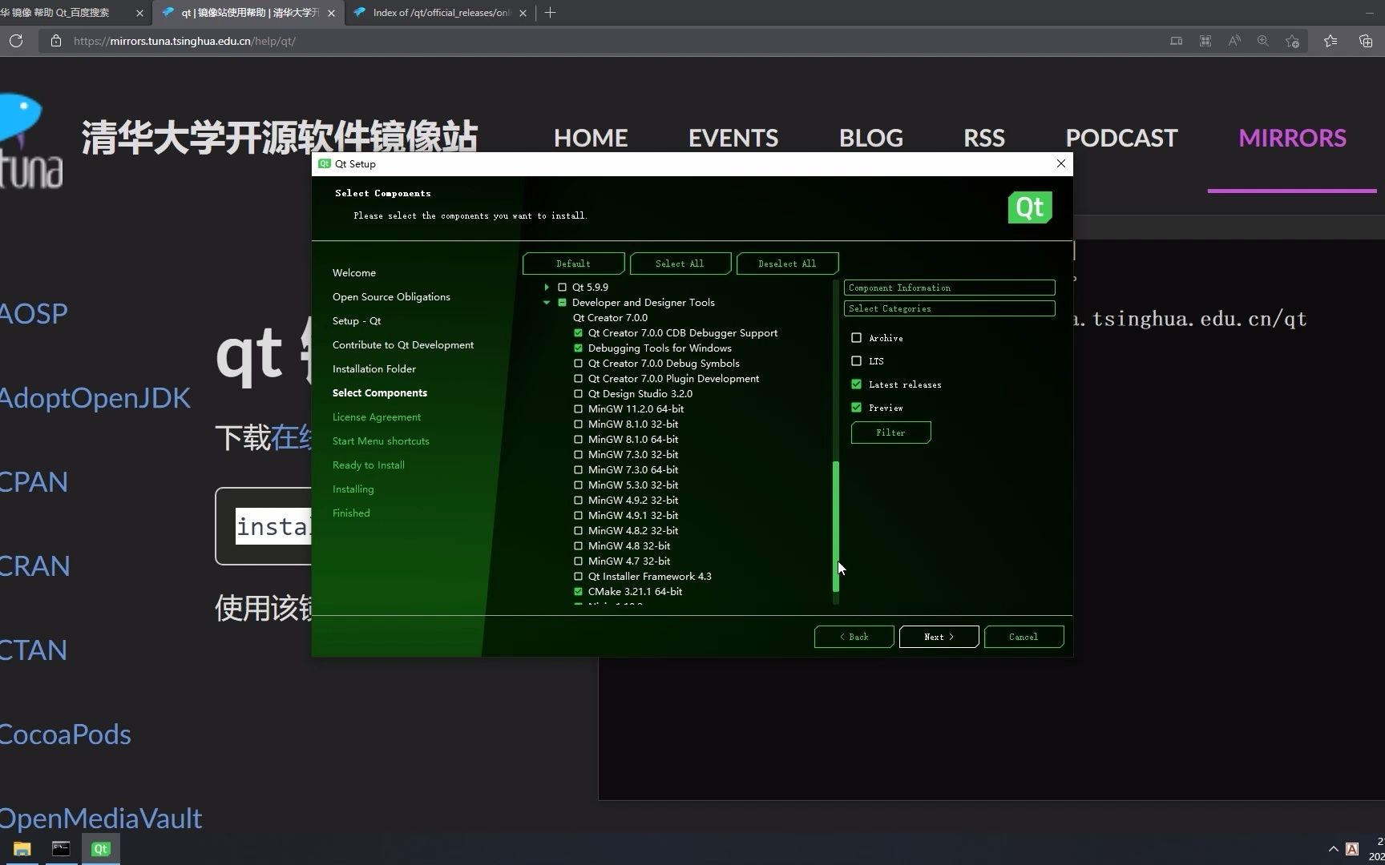Disable Latest releases category checkbox
This screenshot has width=1385, height=865.
click(x=856, y=384)
